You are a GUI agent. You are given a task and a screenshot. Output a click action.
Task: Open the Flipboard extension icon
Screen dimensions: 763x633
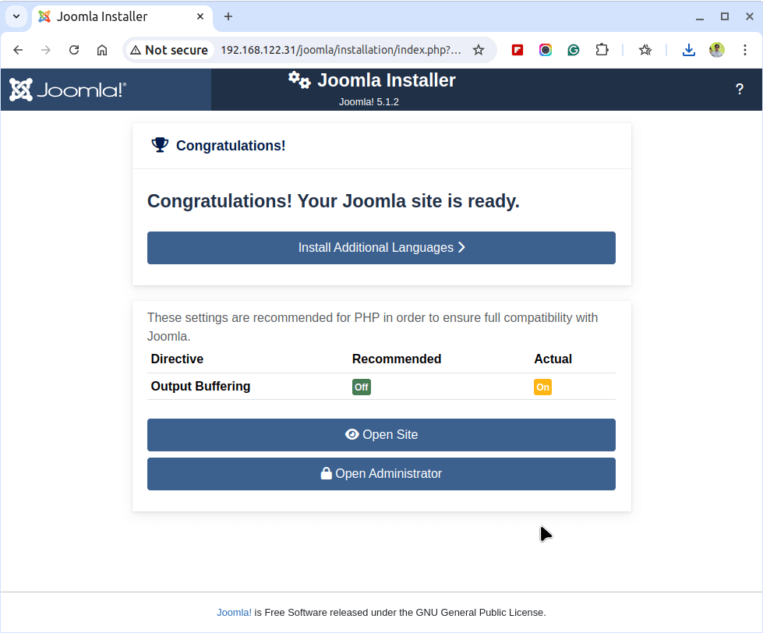(x=517, y=50)
